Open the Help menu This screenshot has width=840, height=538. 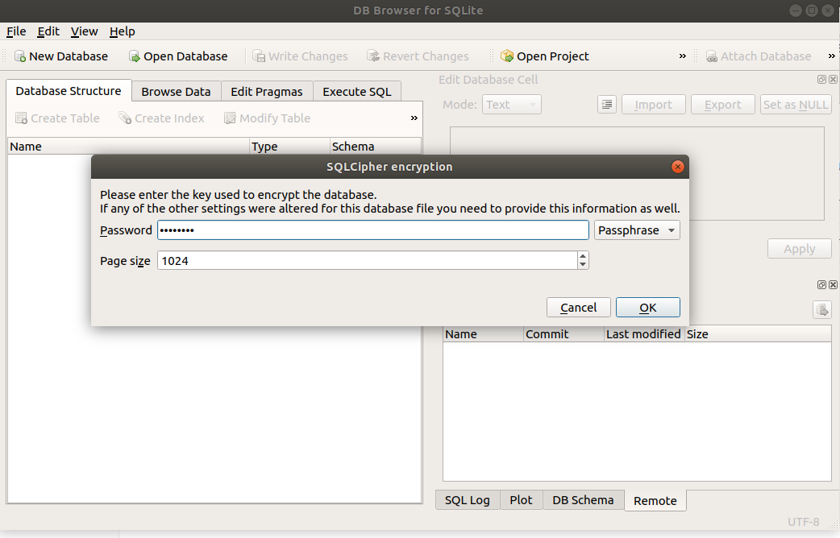(x=123, y=31)
